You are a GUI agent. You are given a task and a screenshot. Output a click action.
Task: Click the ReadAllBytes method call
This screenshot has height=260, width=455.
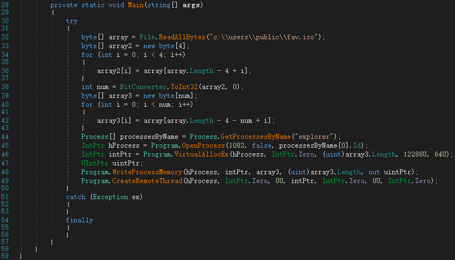[x=182, y=37]
